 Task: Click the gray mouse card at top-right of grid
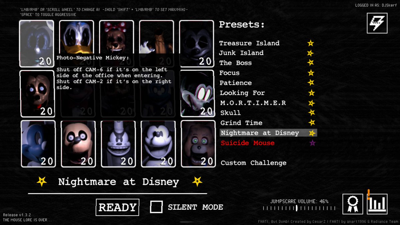pyautogui.click(x=197, y=44)
